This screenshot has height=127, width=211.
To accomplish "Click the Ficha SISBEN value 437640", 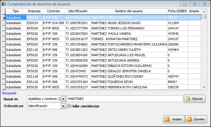I will [x=177, y=34].
